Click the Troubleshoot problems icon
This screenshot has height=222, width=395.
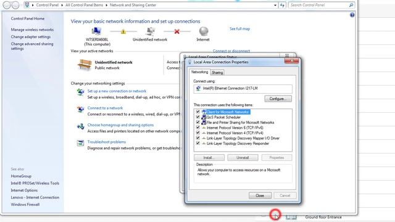tap(80, 143)
